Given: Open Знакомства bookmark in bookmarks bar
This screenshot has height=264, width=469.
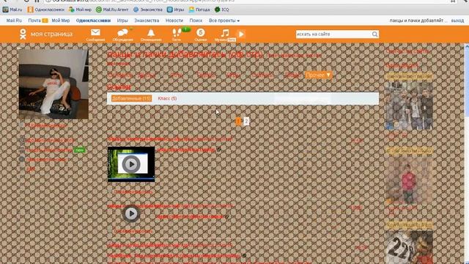Looking at the screenshot, I should [x=148, y=10].
